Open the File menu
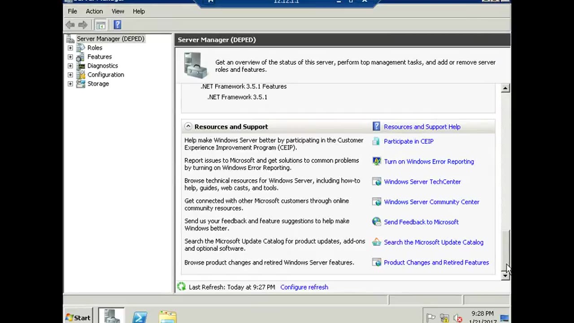The image size is (574, 323). [72, 11]
